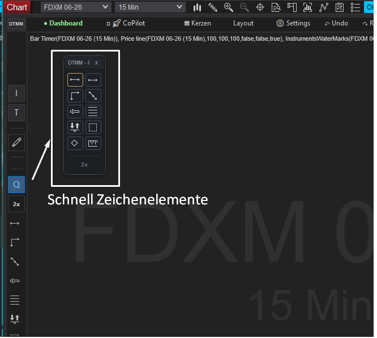Open the Layout menu
Image resolution: width=377 pixels, height=338 pixels.
(243, 23)
